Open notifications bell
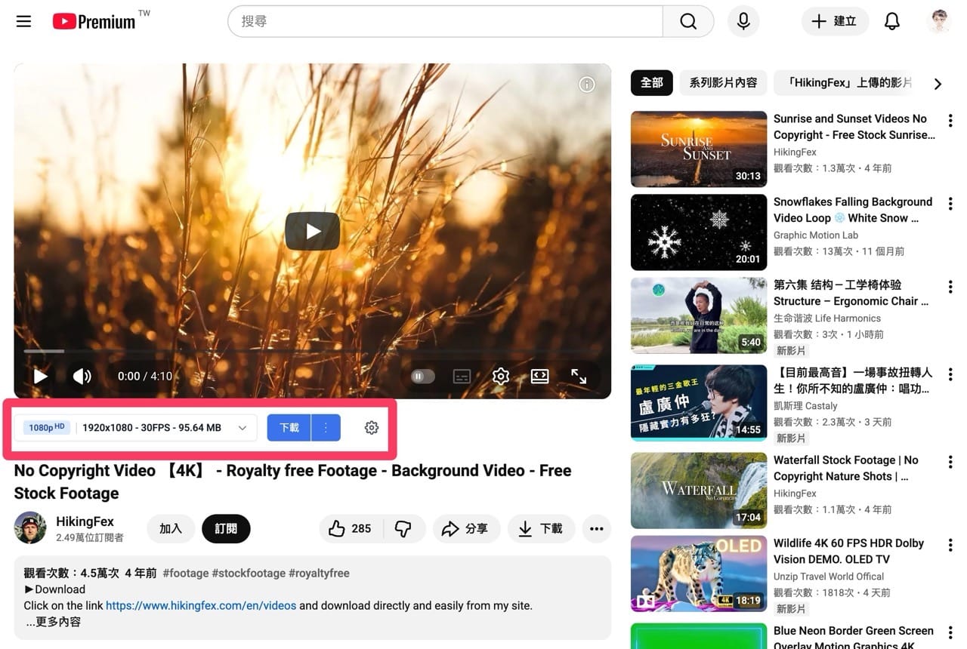967x649 pixels. tap(892, 21)
